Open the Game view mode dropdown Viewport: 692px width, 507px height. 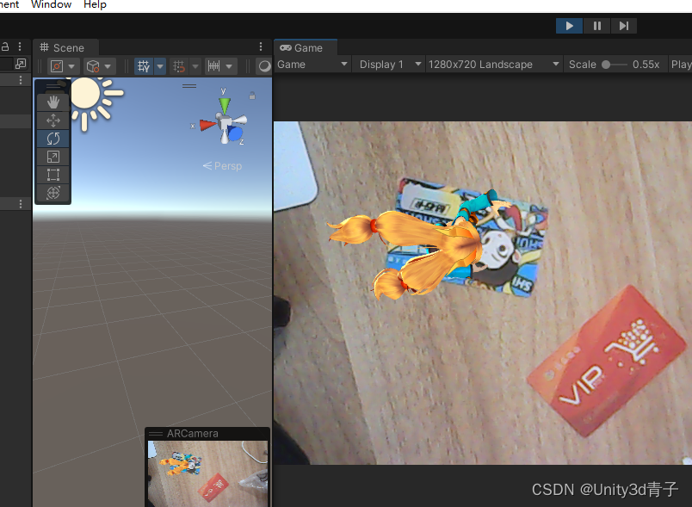312,65
